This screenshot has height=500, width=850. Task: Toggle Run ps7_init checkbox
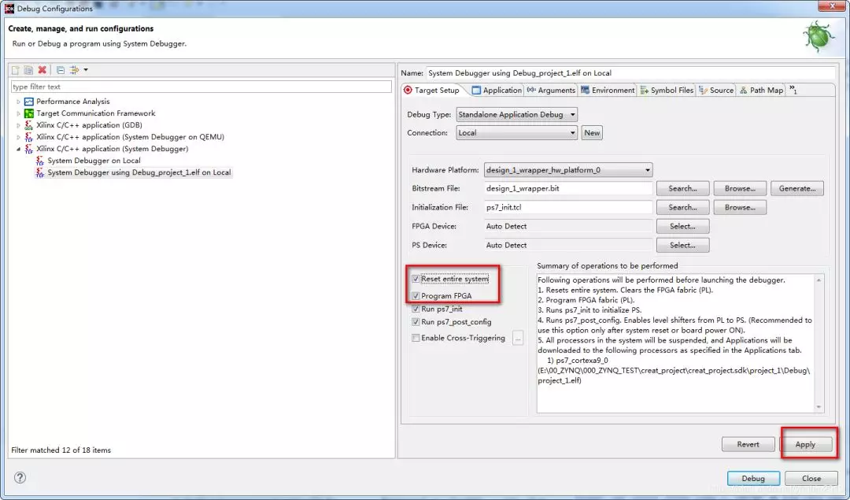click(x=416, y=309)
